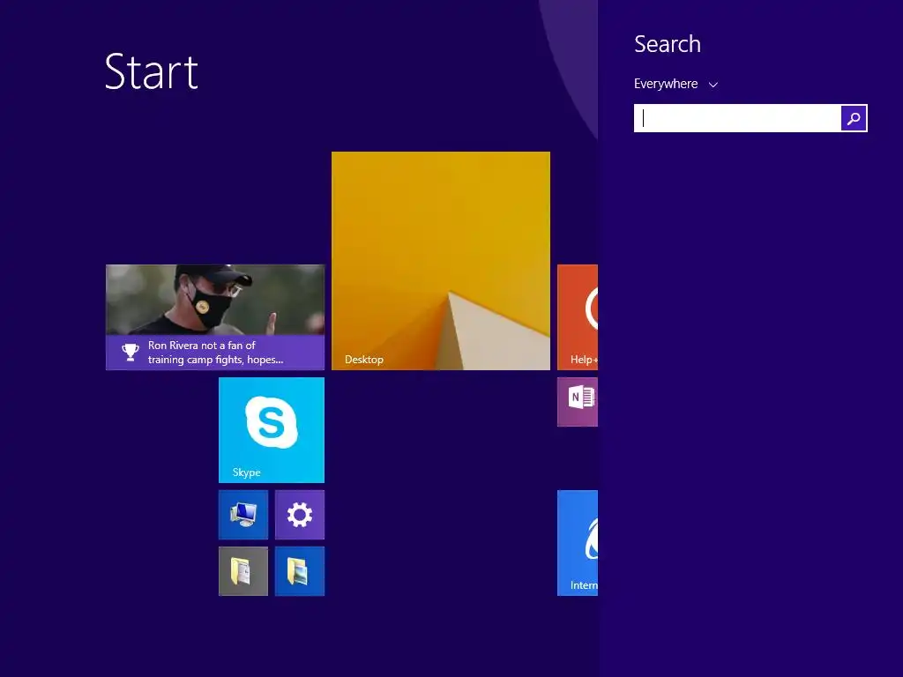Focus the search text box
This screenshot has width=903, height=677.
pos(737,118)
